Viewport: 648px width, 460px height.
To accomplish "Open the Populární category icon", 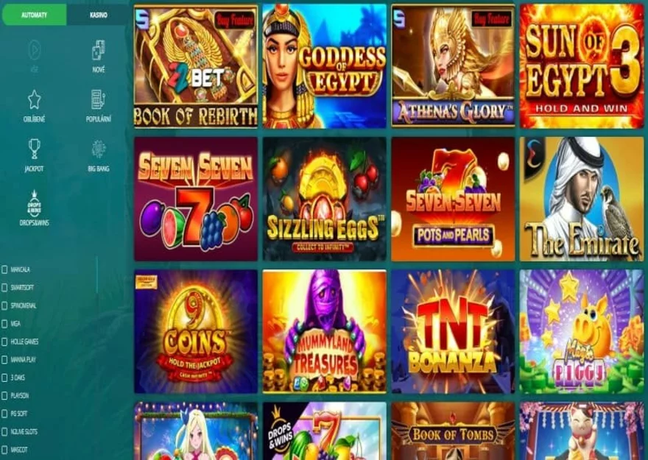I will click(99, 100).
